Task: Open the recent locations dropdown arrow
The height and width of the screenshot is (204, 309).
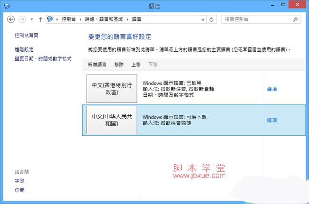Action: tap(31, 19)
